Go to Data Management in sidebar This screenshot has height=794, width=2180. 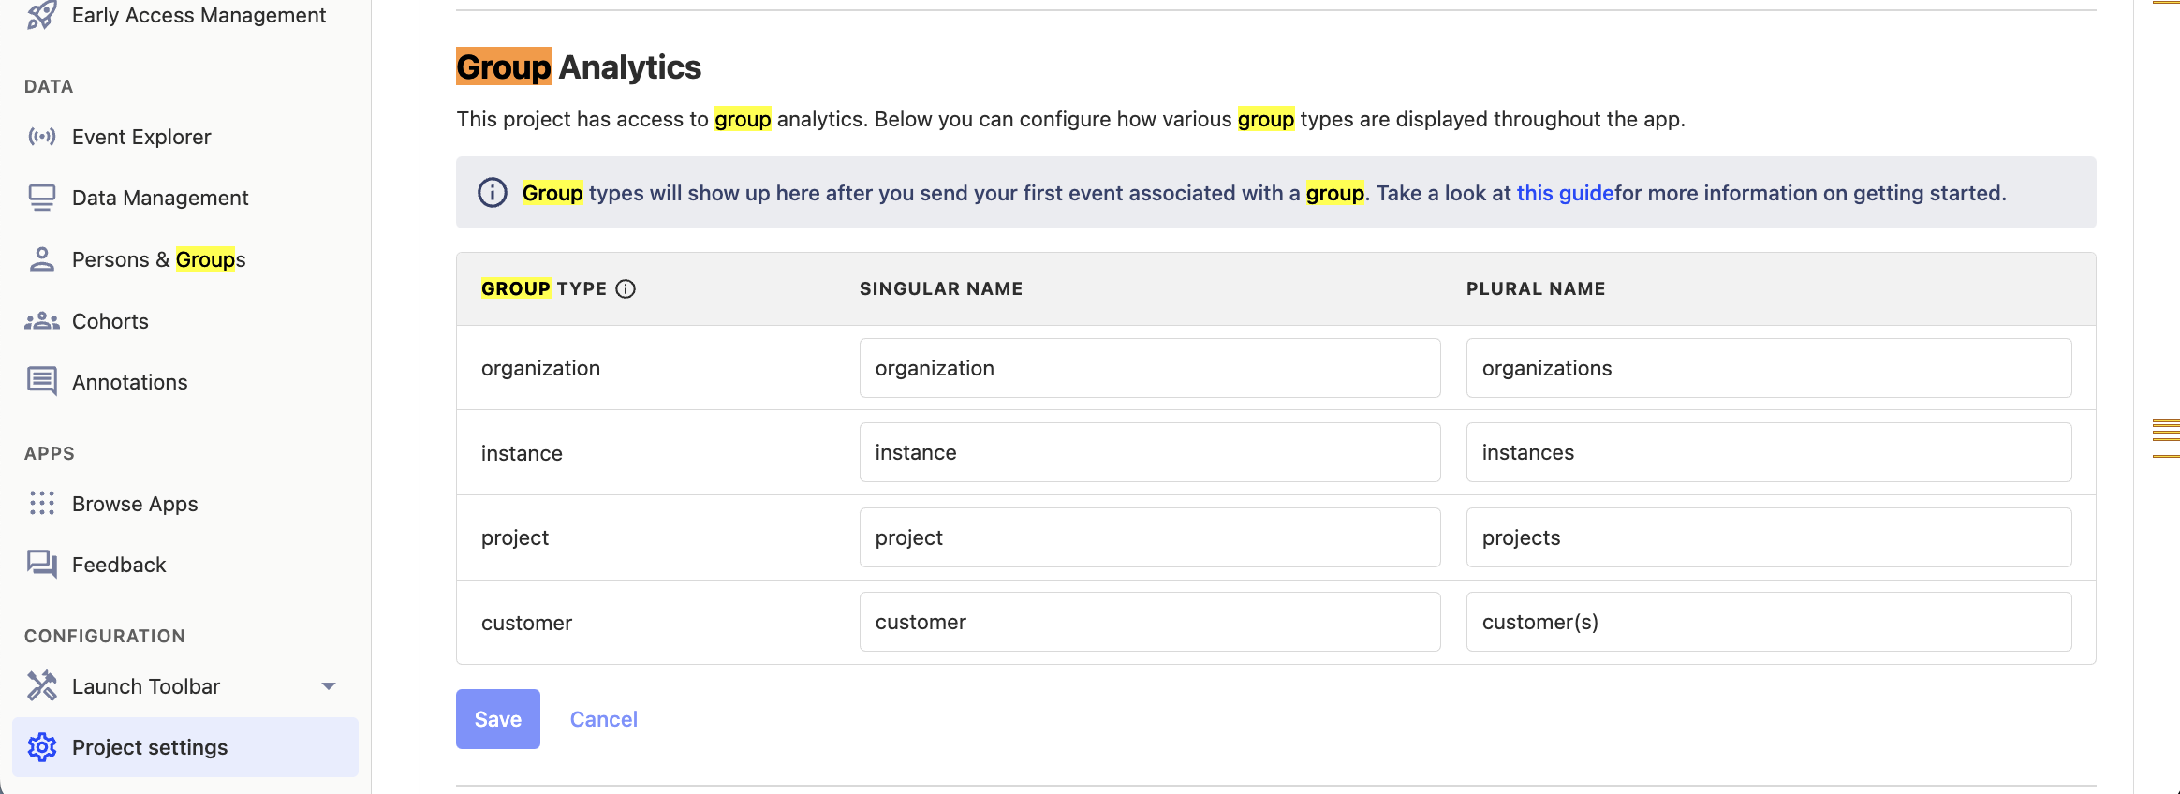pyautogui.click(x=160, y=198)
